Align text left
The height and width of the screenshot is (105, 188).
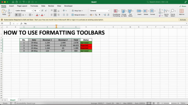coord(52,15)
